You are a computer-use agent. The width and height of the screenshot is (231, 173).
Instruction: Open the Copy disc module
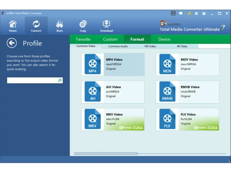coord(83,26)
